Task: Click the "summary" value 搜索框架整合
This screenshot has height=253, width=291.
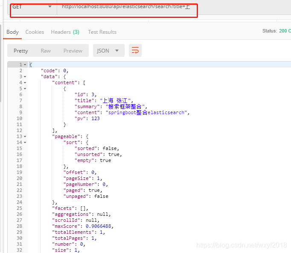Action: [x=125, y=106]
